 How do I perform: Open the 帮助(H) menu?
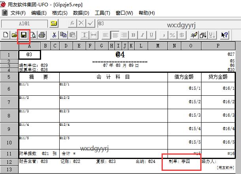(x=147, y=13)
